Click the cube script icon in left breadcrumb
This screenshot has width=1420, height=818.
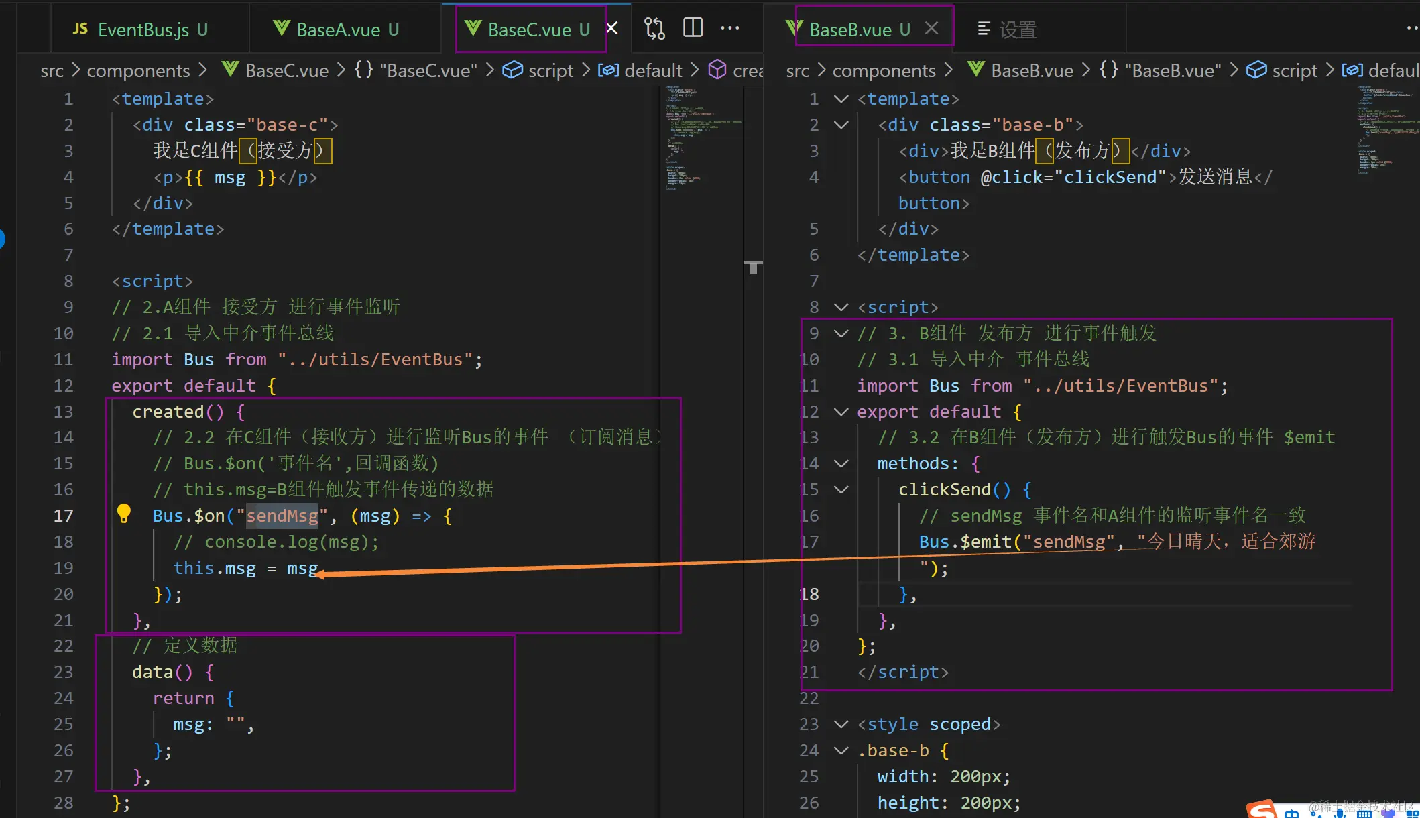[512, 70]
